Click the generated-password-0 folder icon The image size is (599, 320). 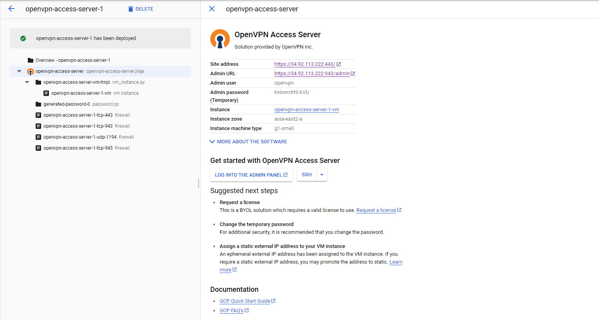pyautogui.click(x=38, y=104)
